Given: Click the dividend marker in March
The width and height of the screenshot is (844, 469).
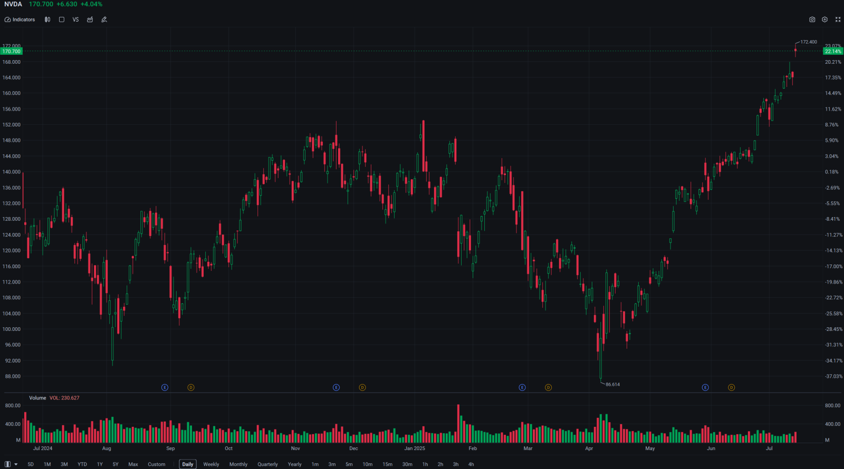Looking at the screenshot, I should [x=549, y=387].
